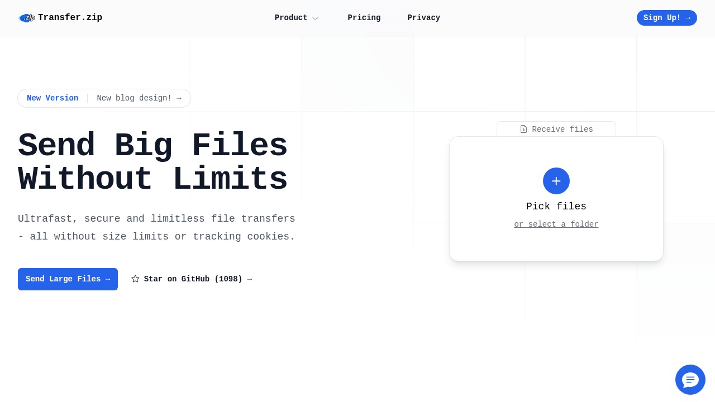The image size is (715, 402).
Task: Click the Send Big Files Without Limits heading
Action: [x=152, y=163]
